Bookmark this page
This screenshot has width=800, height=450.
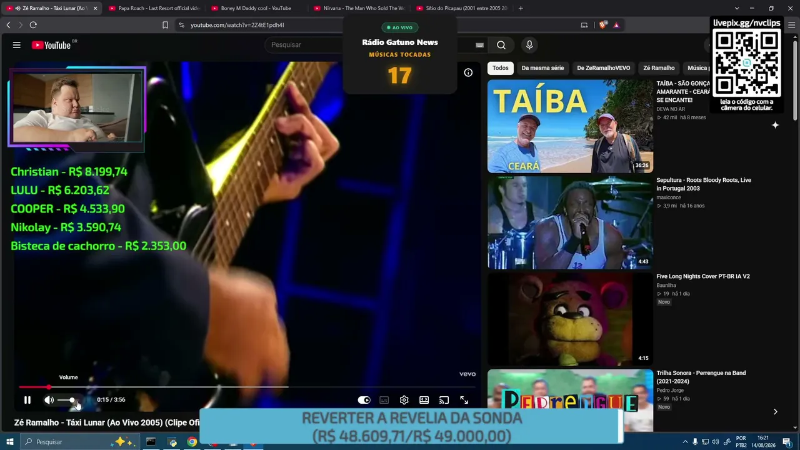point(165,25)
